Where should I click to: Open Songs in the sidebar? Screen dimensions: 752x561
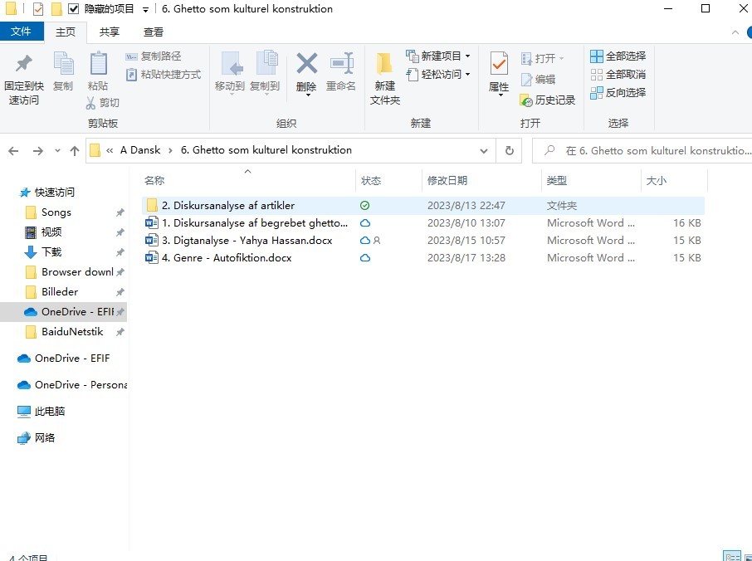(x=56, y=212)
